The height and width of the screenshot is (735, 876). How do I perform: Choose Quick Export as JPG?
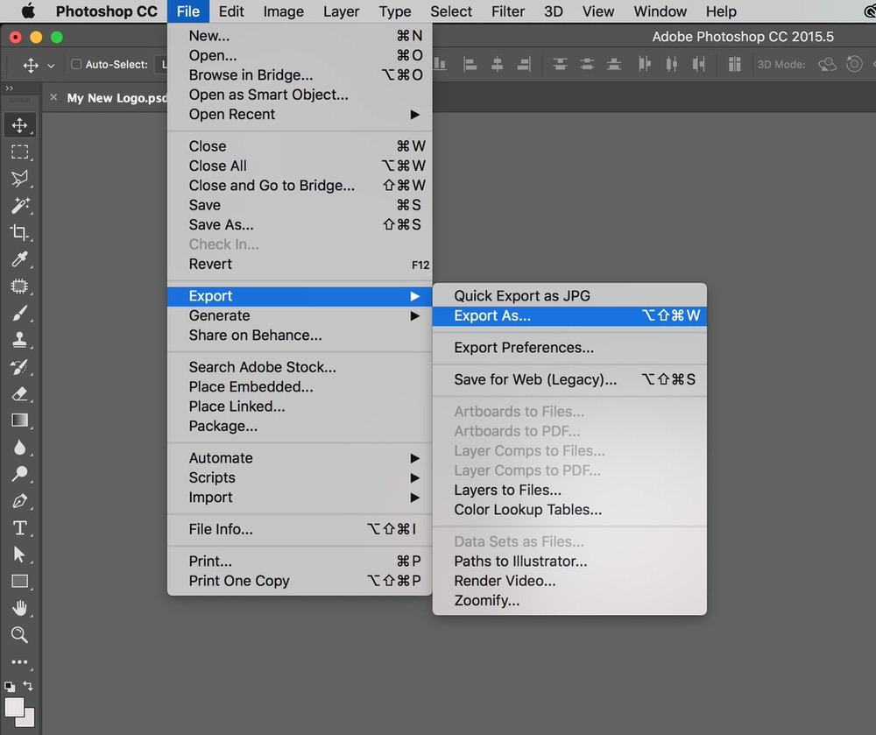[x=569, y=296]
